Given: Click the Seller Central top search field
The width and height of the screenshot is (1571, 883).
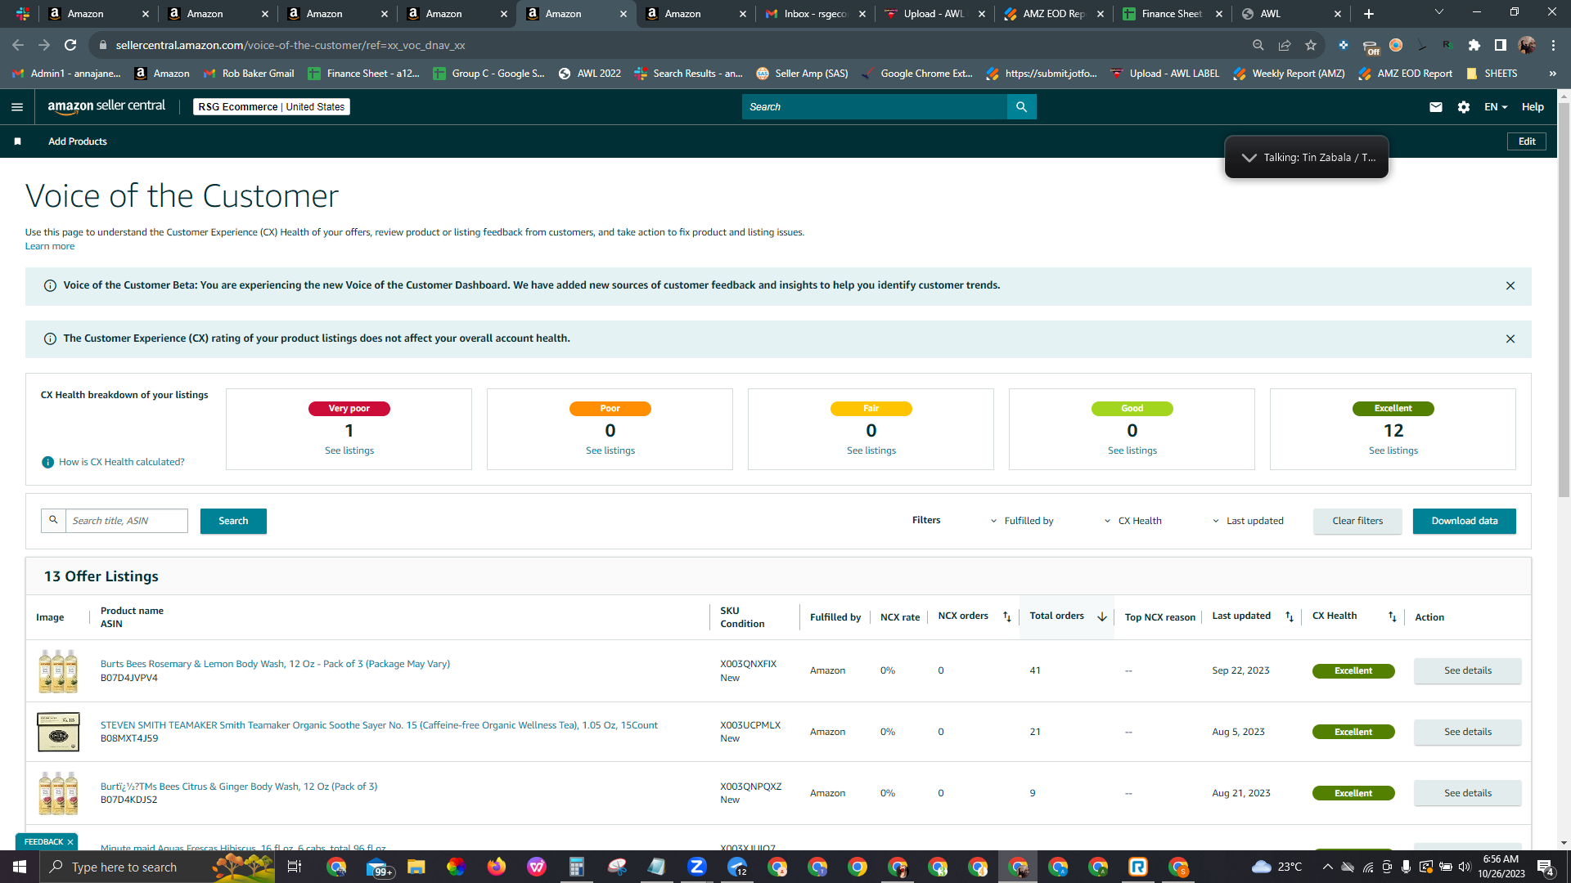Looking at the screenshot, I should pos(875,107).
